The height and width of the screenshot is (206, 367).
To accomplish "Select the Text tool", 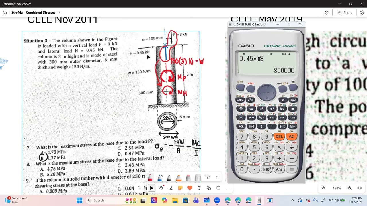I will click(x=199, y=188).
